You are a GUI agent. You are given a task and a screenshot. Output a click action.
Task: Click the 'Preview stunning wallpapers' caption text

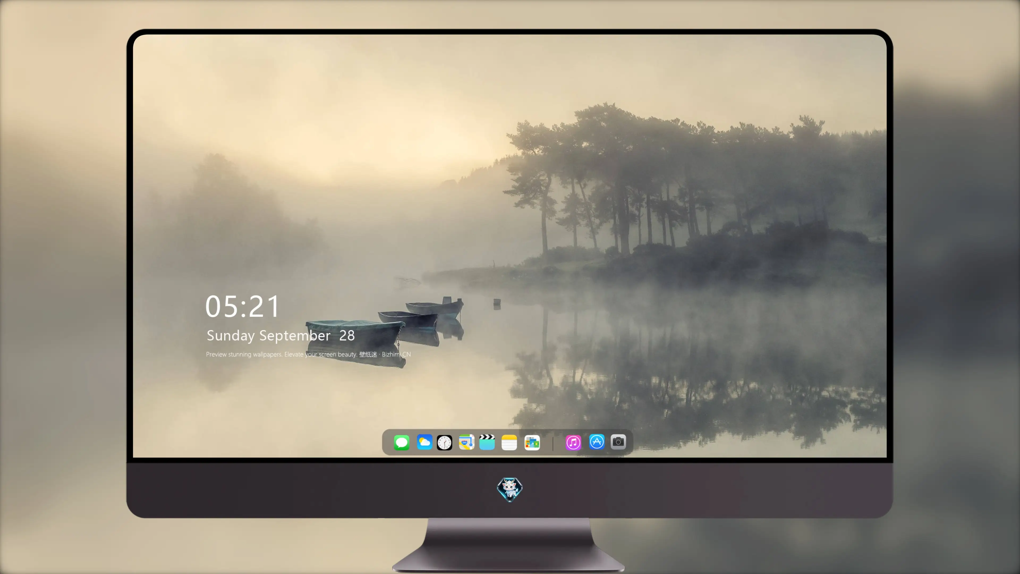point(308,354)
